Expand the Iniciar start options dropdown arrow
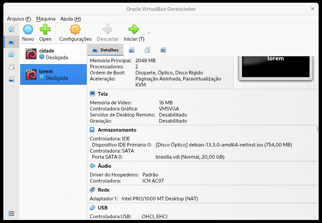Viewport: 322px width, 223px height. coord(148,32)
